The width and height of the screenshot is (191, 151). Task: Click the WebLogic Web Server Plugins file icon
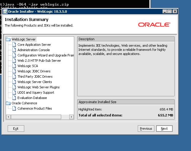pos(14,87)
